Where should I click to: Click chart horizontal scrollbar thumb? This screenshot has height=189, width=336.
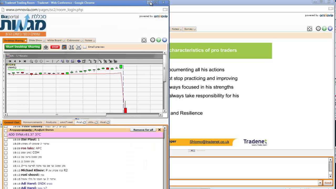click(x=57, y=115)
